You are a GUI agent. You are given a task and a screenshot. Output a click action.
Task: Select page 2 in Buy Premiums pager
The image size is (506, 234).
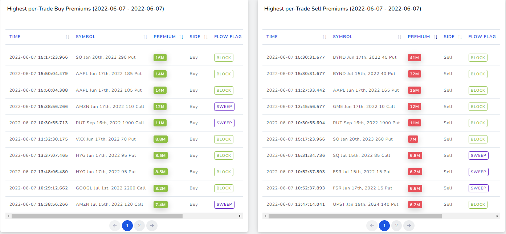pos(139,226)
